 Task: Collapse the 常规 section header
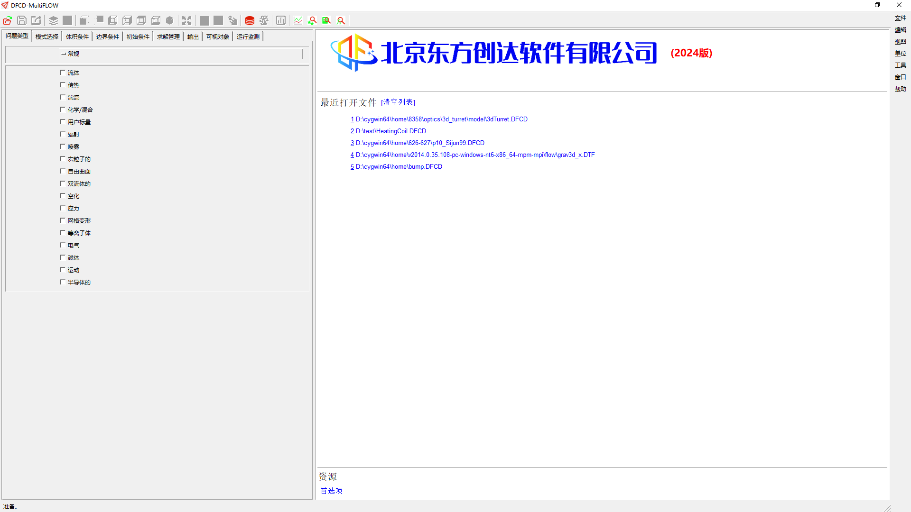point(180,54)
